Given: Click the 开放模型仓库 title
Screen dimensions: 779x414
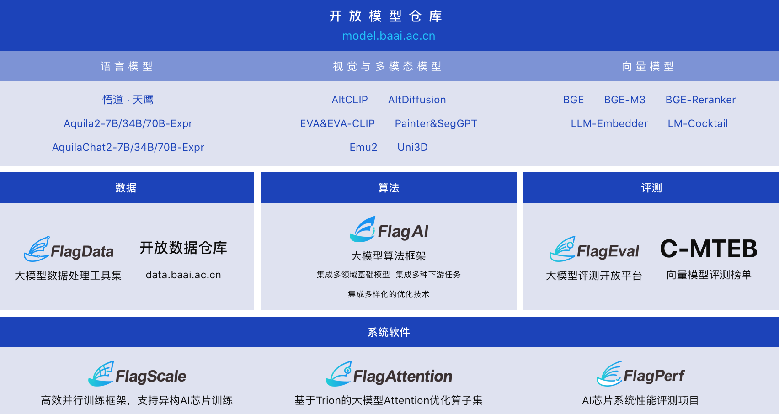Looking at the screenshot, I should tap(386, 16).
